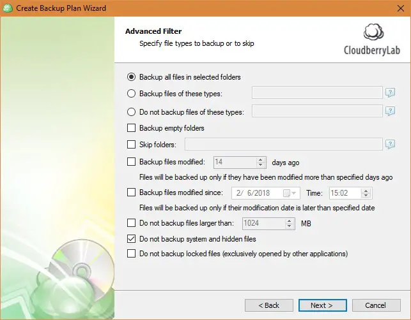Click help icon beside Skip folders field
Screen dimensions: 411x320
[x=390, y=144]
